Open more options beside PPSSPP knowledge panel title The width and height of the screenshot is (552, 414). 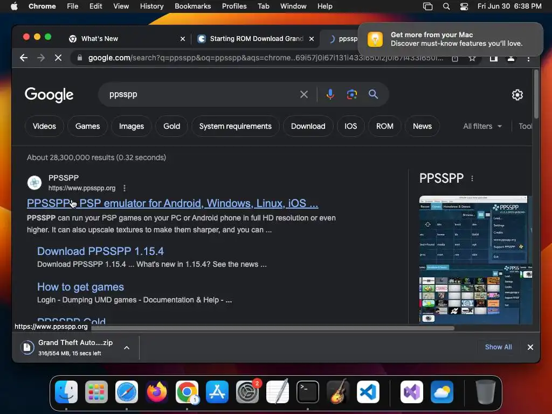click(x=472, y=178)
